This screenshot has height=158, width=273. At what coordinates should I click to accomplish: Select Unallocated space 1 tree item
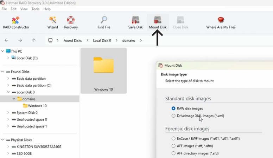click(x=29, y=126)
